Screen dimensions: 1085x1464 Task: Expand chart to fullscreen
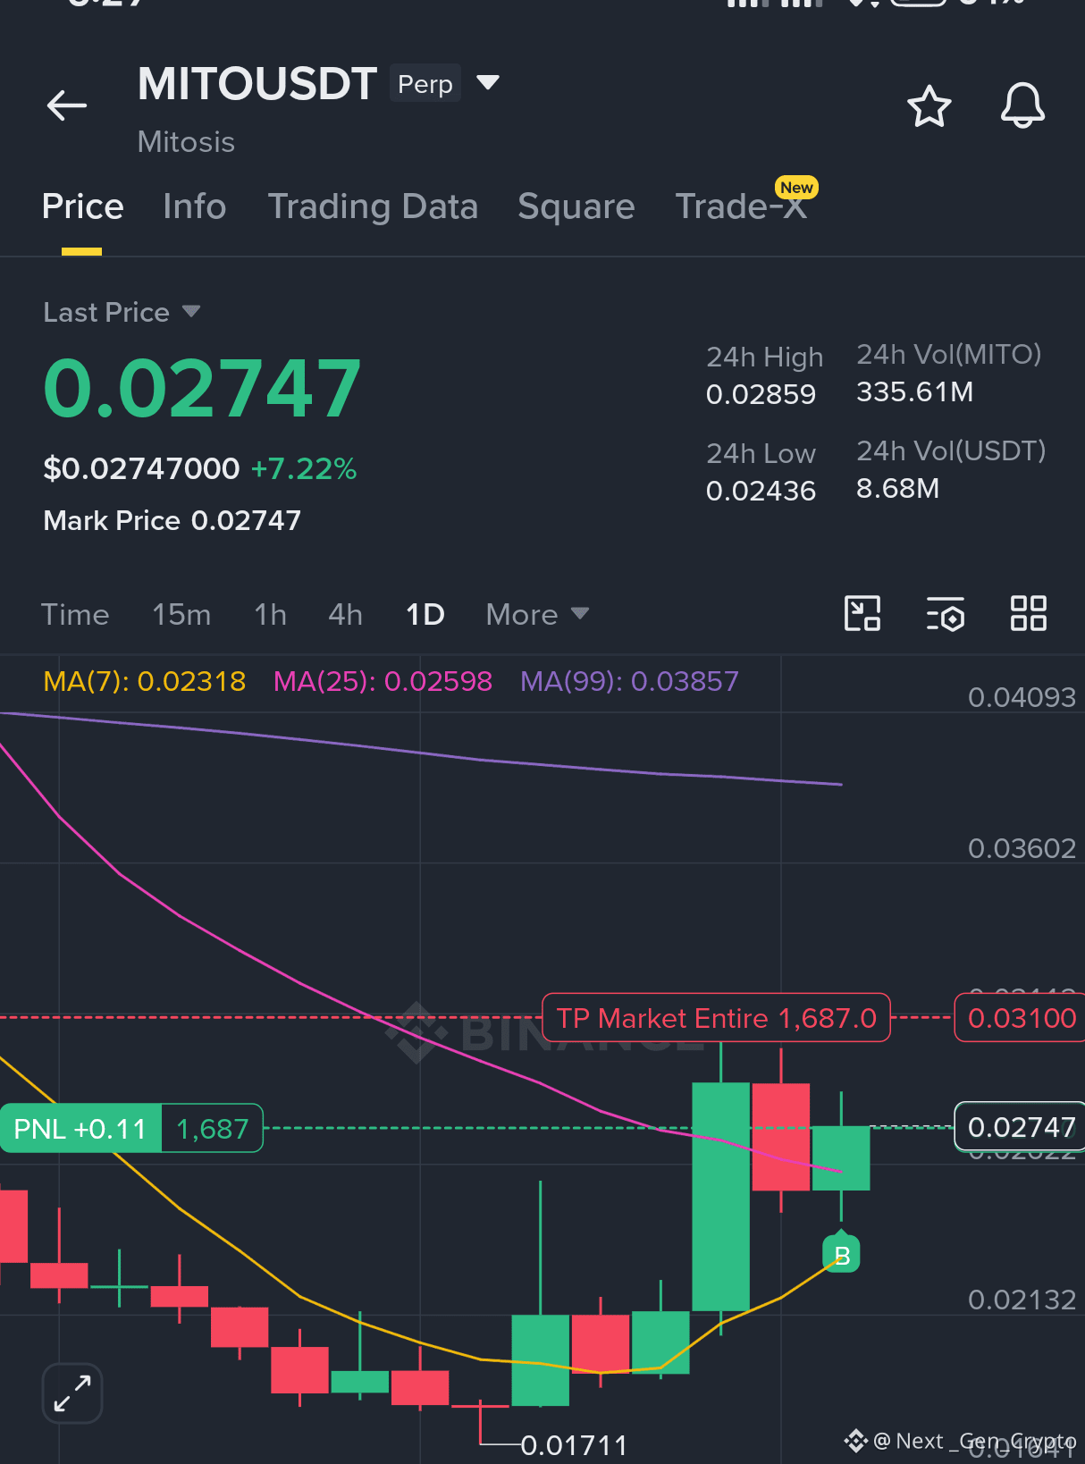click(x=72, y=1392)
